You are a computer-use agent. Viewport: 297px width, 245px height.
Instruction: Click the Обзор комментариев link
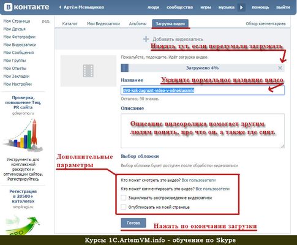[x=266, y=24]
